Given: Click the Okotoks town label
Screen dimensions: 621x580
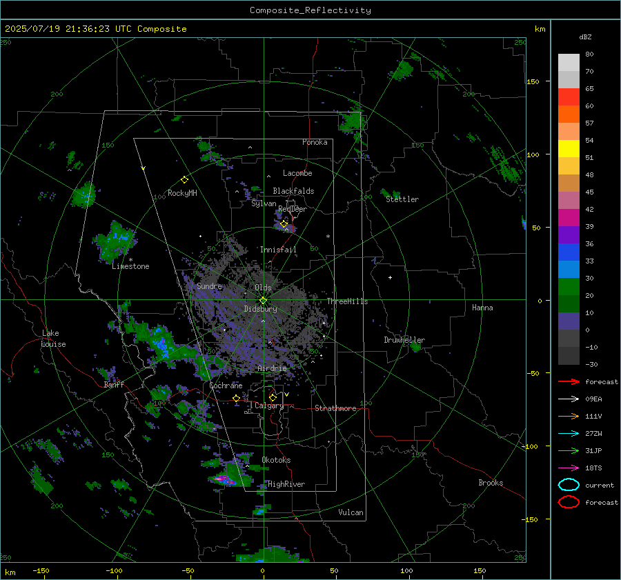Looking at the screenshot, I should [x=276, y=460].
